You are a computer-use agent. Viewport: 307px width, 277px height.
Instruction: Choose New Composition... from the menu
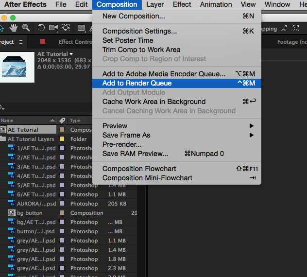[x=177, y=16]
